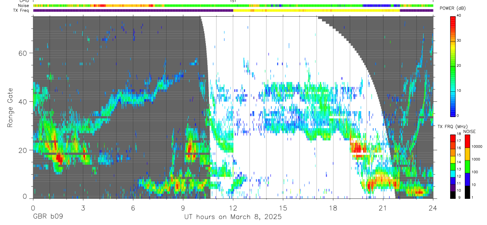487x225 pixels.
Task: Pick the blue 10-100 NOISE swatch
Action: [x=467, y=179]
